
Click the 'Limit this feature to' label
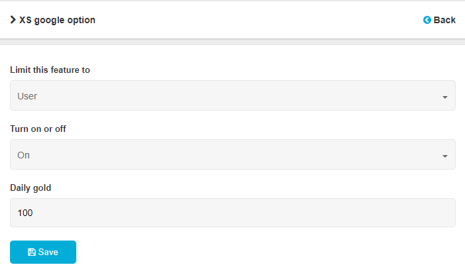[50, 70]
